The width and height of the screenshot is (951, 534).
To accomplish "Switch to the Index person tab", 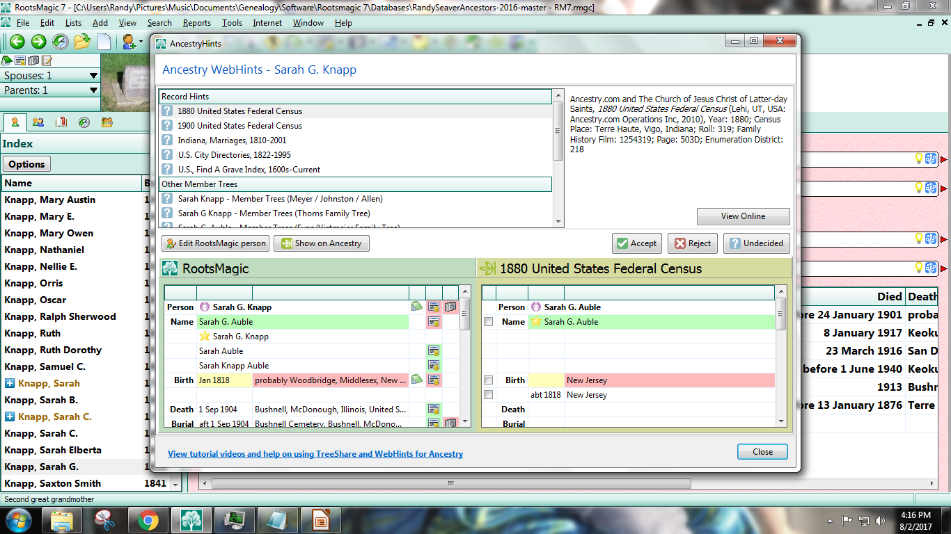I will point(15,122).
